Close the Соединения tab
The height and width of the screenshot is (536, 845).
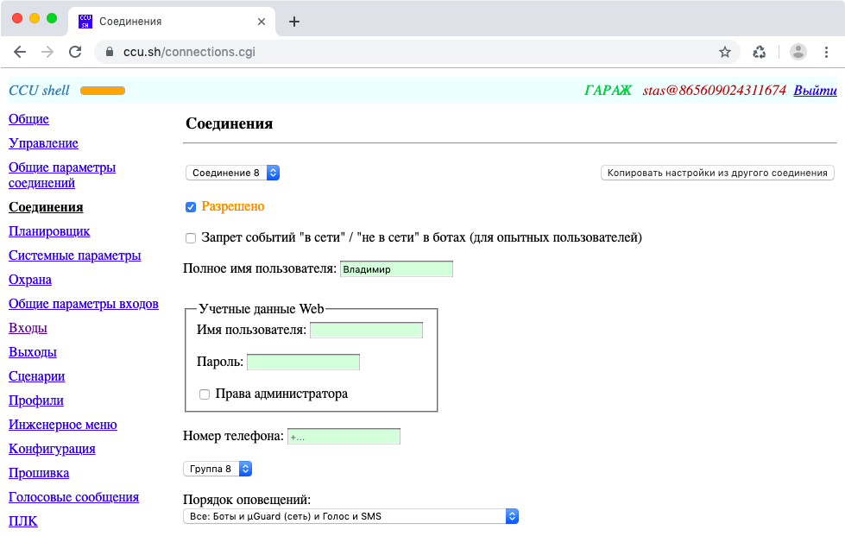[262, 22]
